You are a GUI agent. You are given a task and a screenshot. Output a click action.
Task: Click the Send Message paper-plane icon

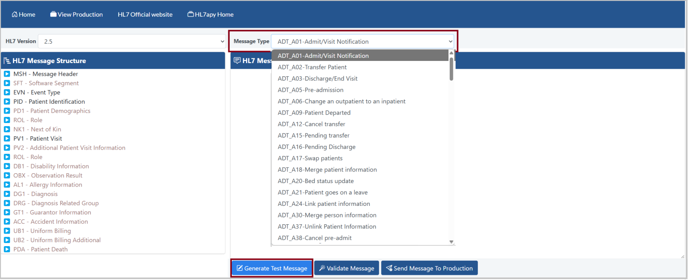pyautogui.click(x=389, y=268)
